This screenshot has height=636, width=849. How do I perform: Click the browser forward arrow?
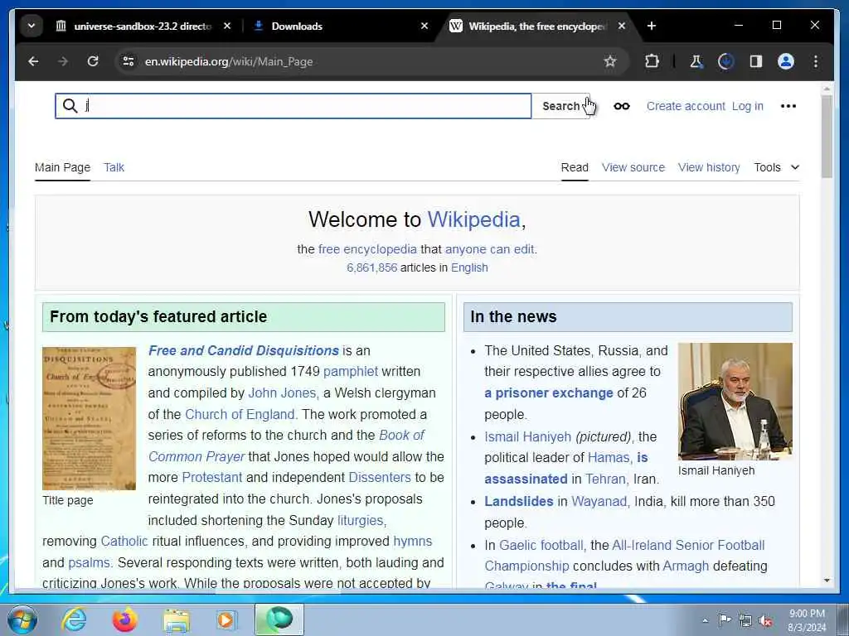[x=63, y=61]
